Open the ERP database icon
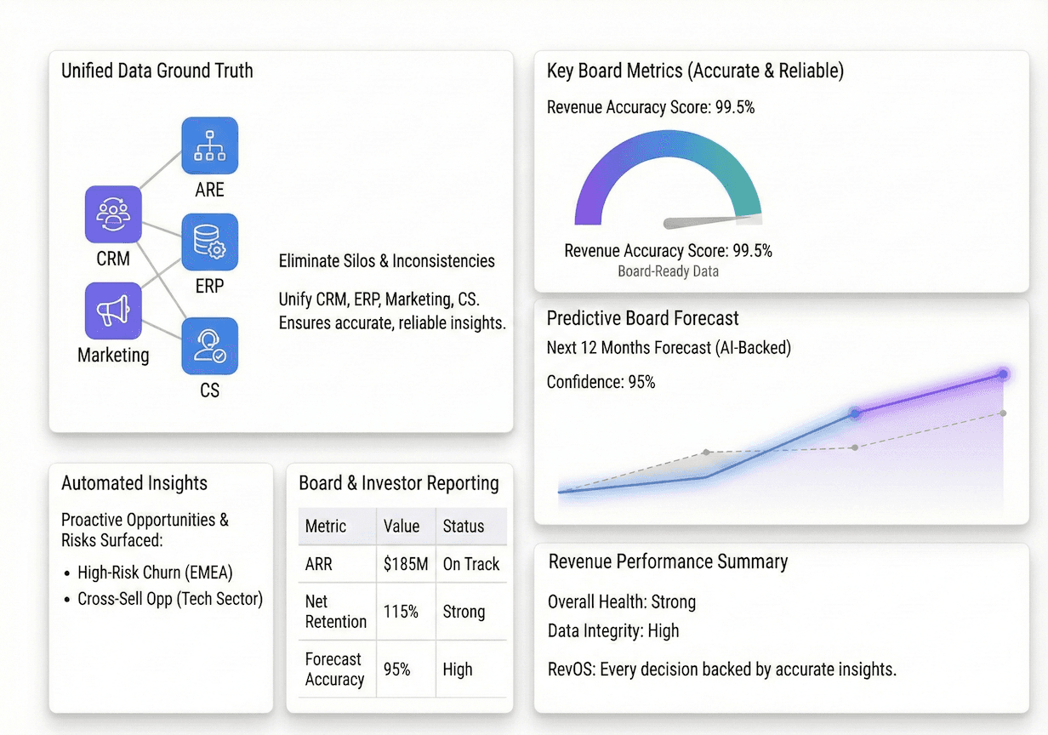The height and width of the screenshot is (735, 1048). (x=209, y=242)
